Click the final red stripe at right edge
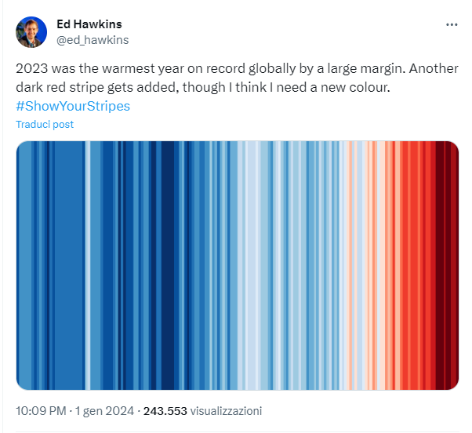Image resolution: width=472 pixels, height=433 pixels. click(455, 265)
